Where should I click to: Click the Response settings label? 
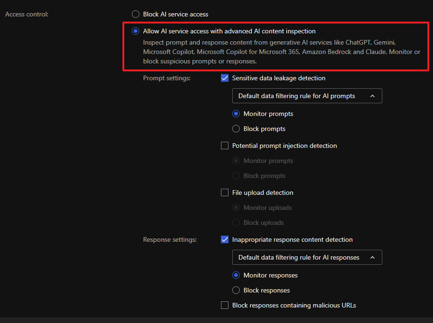[x=170, y=239]
